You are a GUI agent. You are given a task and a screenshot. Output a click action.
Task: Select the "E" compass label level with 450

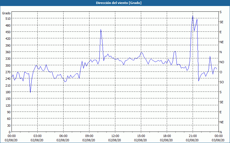[221, 32]
